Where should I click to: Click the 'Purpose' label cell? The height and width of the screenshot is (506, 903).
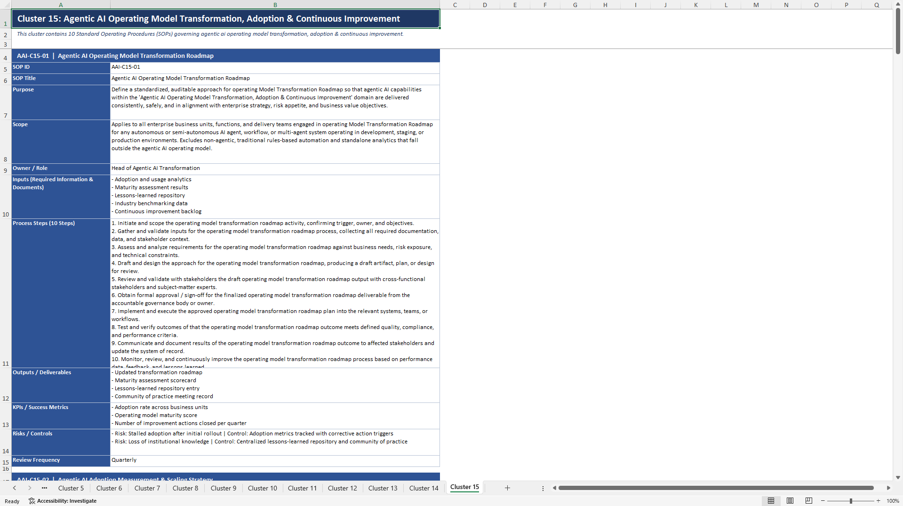coord(61,102)
